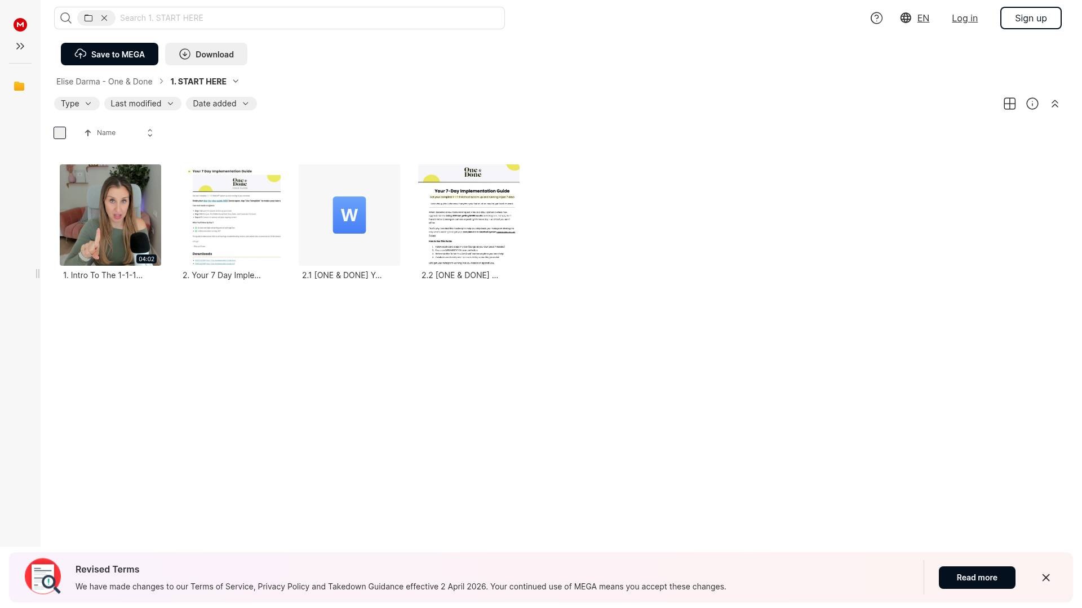Click the Save to MEGA button

click(109, 54)
